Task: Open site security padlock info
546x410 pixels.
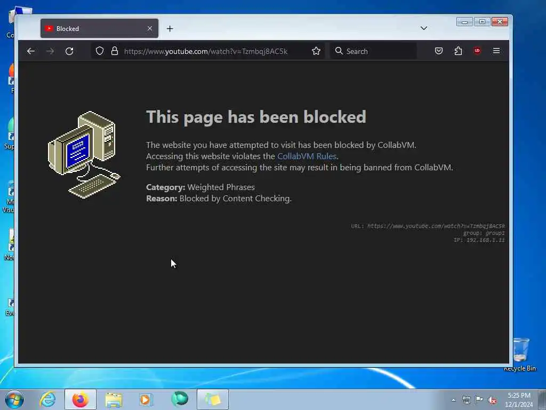Action: click(x=115, y=51)
